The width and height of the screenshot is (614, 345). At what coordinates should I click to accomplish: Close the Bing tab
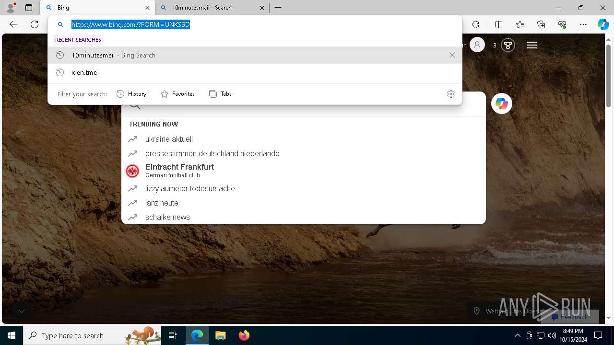(x=147, y=8)
